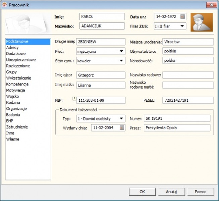Click the Anuluj button
The image size is (219, 201).
[171, 192]
